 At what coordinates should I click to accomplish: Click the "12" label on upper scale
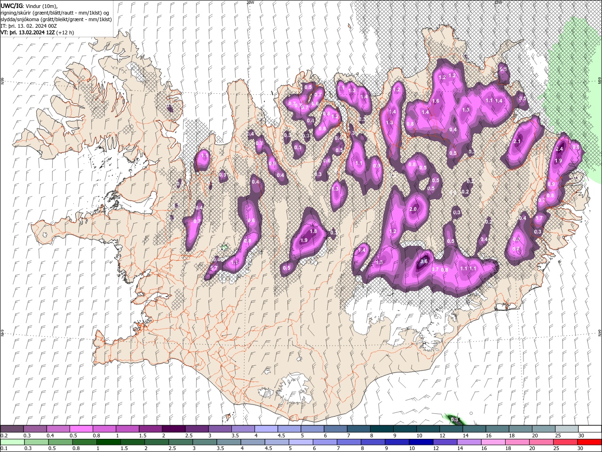pos(443,436)
